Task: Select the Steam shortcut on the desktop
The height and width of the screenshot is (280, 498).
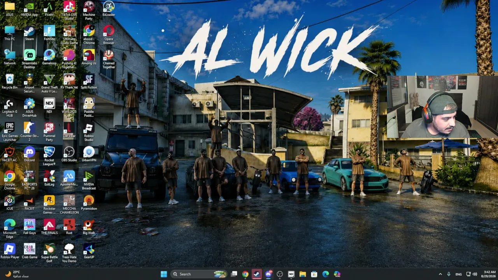Action: coord(30,33)
